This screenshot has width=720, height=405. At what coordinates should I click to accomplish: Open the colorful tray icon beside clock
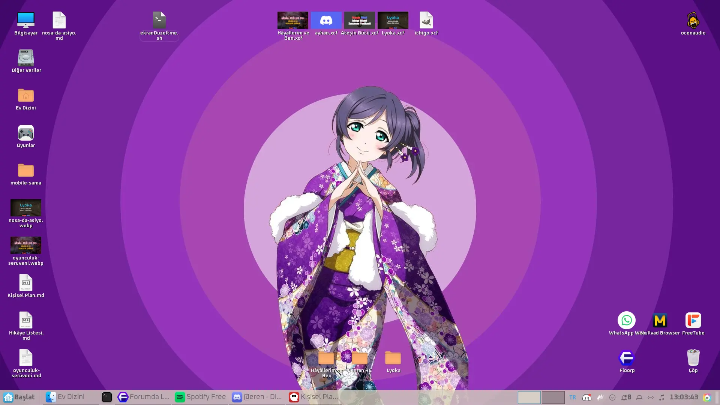click(707, 397)
